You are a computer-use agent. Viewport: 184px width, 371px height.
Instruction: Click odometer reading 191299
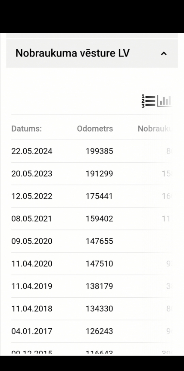pyautogui.click(x=99, y=174)
